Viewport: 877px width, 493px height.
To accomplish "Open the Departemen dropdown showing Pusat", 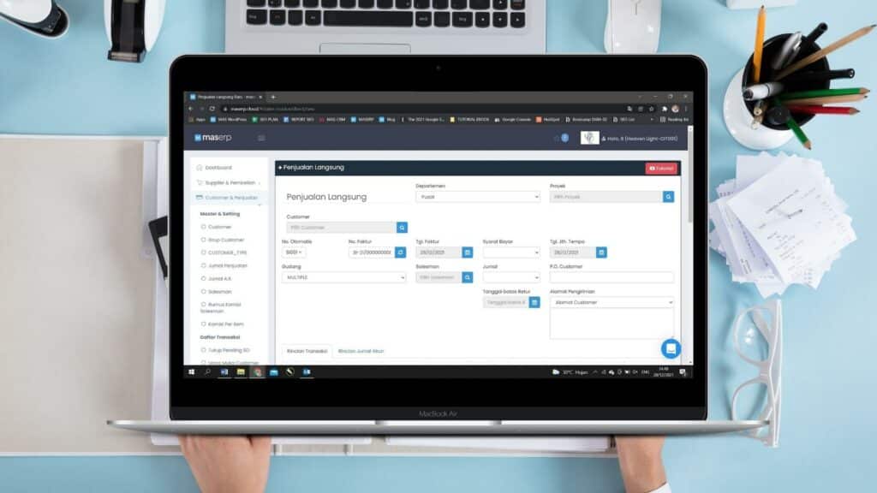I will 479,194.
